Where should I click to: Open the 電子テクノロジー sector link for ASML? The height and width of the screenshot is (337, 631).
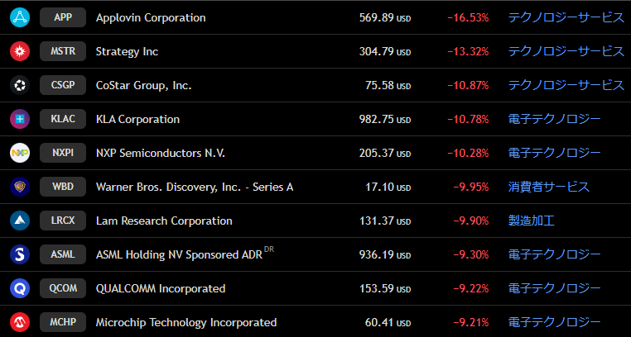pos(554,254)
